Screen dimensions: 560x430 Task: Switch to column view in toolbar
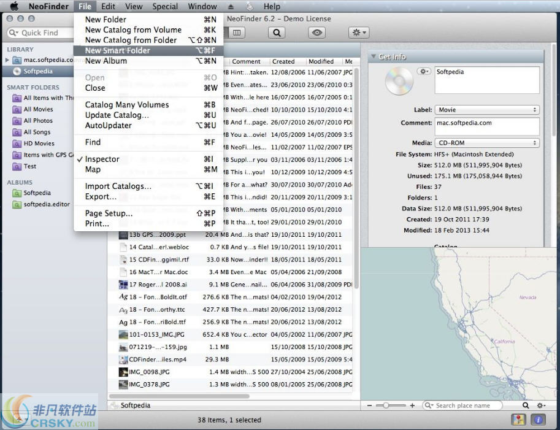(x=237, y=33)
